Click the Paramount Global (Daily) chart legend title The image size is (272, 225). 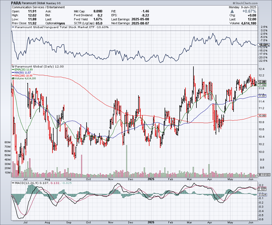(x=39, y=66)
